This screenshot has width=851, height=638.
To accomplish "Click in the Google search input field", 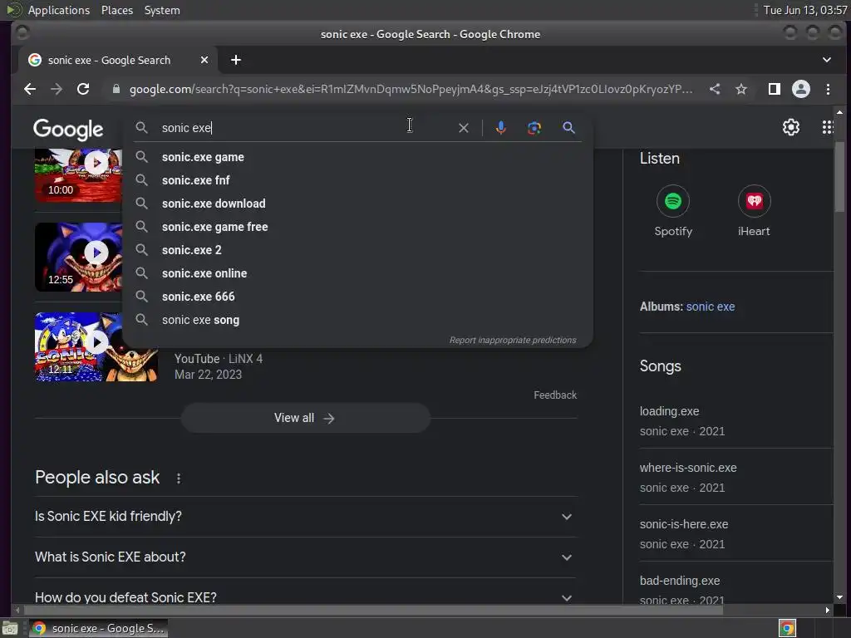I will point(304,128).
